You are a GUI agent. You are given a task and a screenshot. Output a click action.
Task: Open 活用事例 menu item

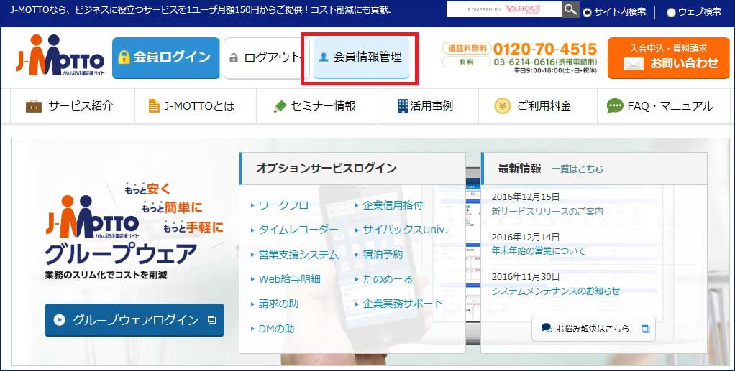pyautogui.click(x=429, y=106)
